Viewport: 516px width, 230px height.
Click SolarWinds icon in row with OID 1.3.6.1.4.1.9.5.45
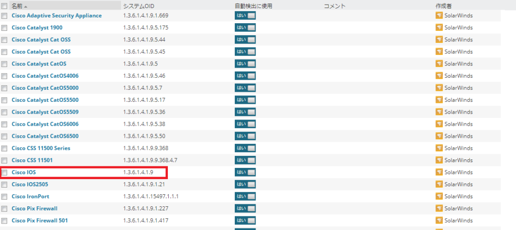pos(439,52)
